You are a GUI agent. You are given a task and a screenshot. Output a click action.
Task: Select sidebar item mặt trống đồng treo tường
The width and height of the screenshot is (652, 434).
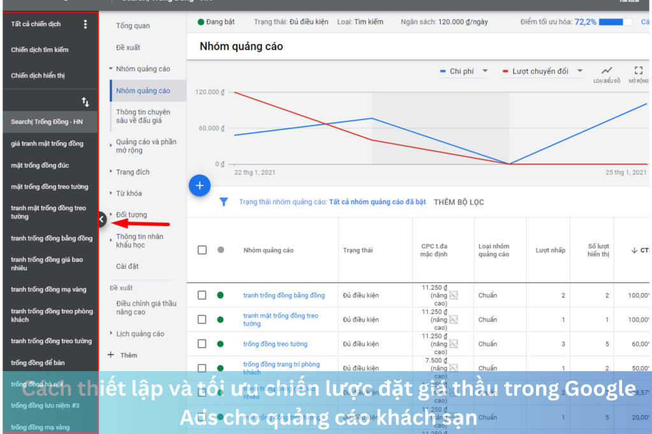[50, 187]
